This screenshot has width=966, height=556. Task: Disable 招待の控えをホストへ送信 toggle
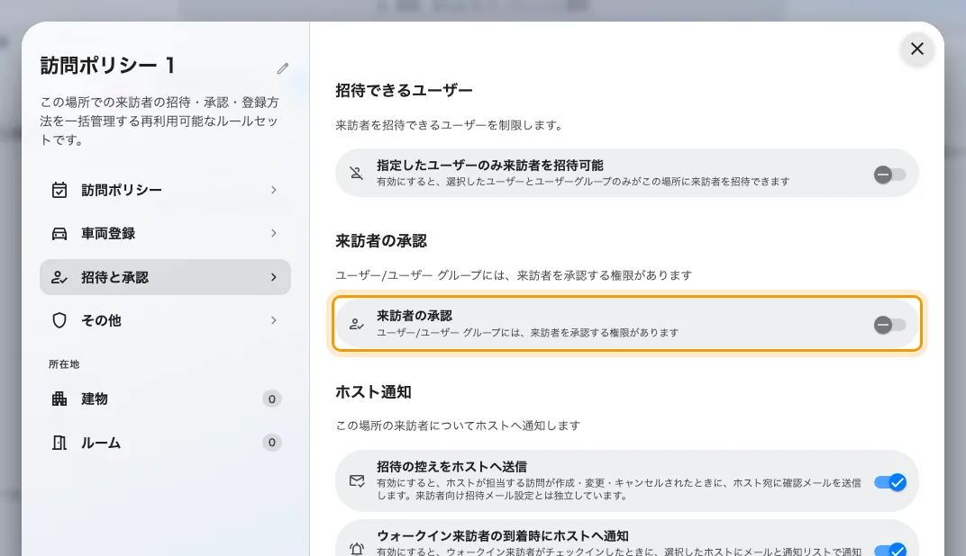click(890, 482)
